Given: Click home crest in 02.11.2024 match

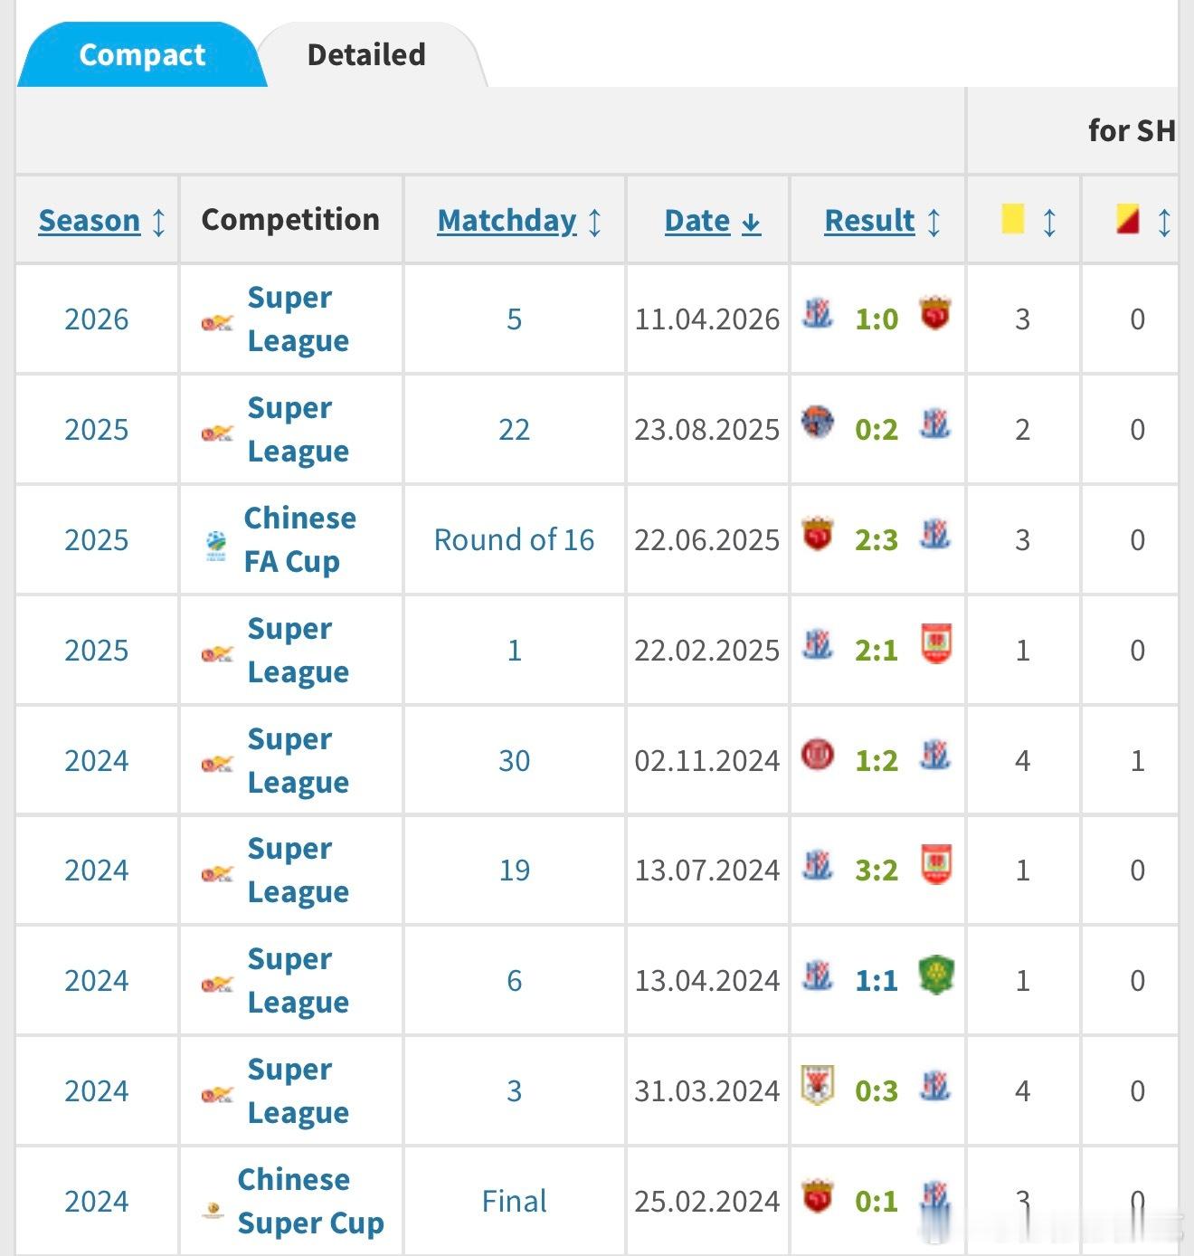Looking at the screenshot, I should click(818, 755).
